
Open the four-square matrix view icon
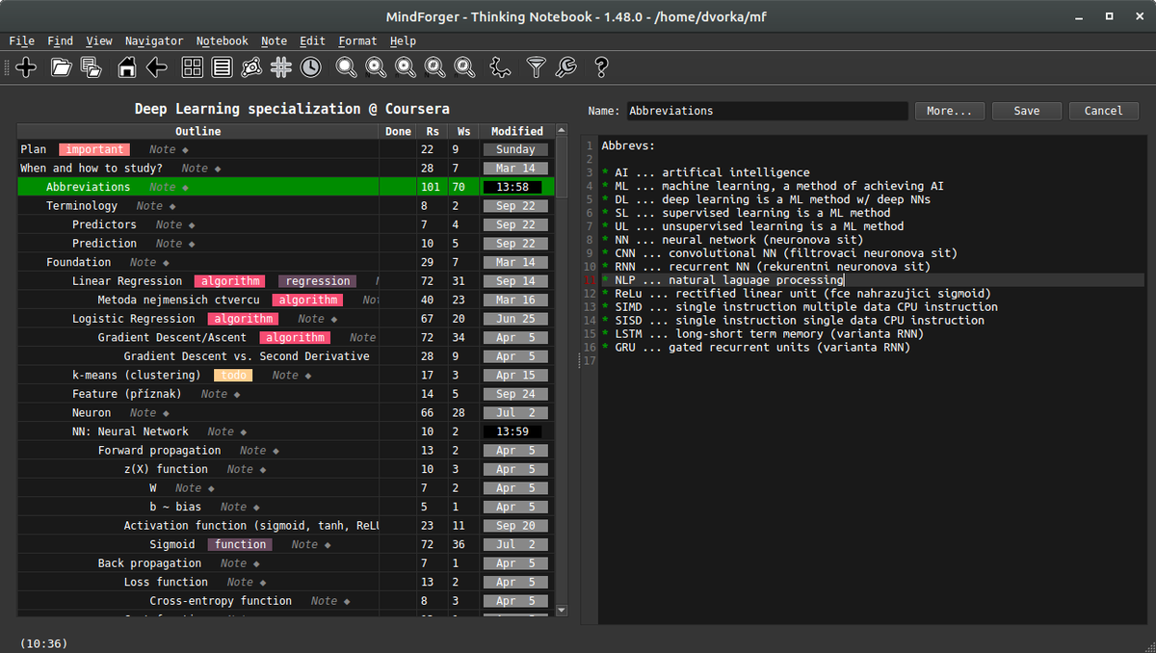point(193,67)
